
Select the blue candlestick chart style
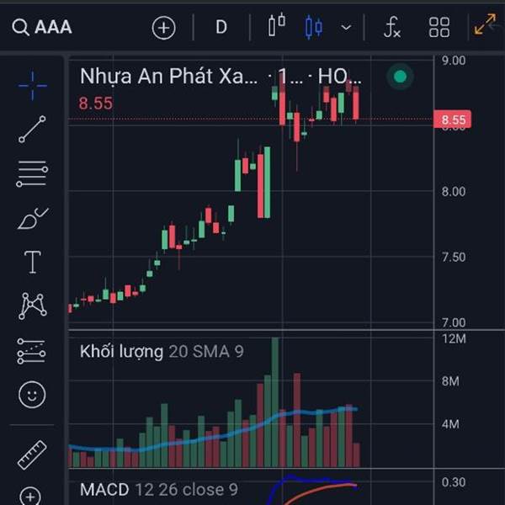[x=313, y=28]
